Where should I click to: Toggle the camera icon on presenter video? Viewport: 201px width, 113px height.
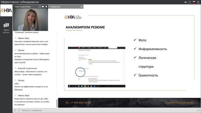tap(43, 7)
